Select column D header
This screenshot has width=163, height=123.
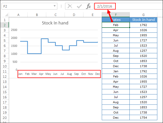74,15
